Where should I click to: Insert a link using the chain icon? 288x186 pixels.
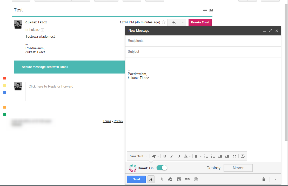(187, 179)
